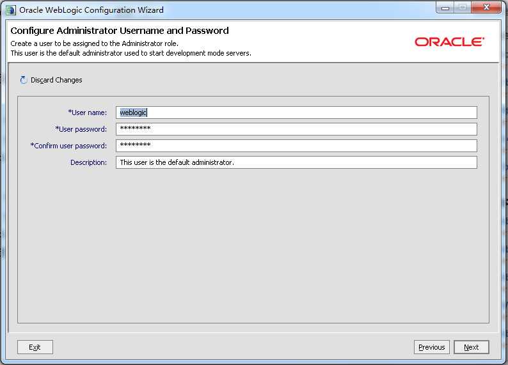Focus the Confirm user password field
508x365 pixels.
pos(296,145)
